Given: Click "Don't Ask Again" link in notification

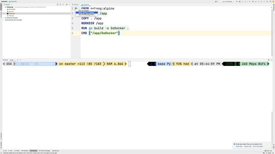Looking at the screenshot, I should [x=258, y=146].
